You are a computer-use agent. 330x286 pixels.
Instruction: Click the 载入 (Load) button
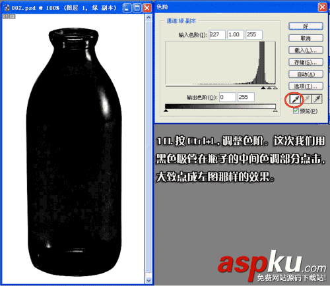(306, 50)
